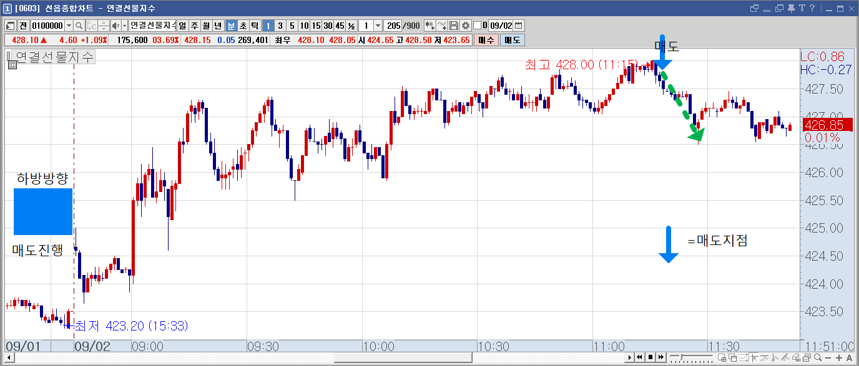Pin the window with pushpin icon
859x366 pixels.
792,8
